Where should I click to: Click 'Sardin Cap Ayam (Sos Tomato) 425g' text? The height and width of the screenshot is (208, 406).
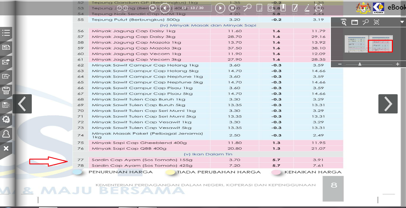[142, 166]
